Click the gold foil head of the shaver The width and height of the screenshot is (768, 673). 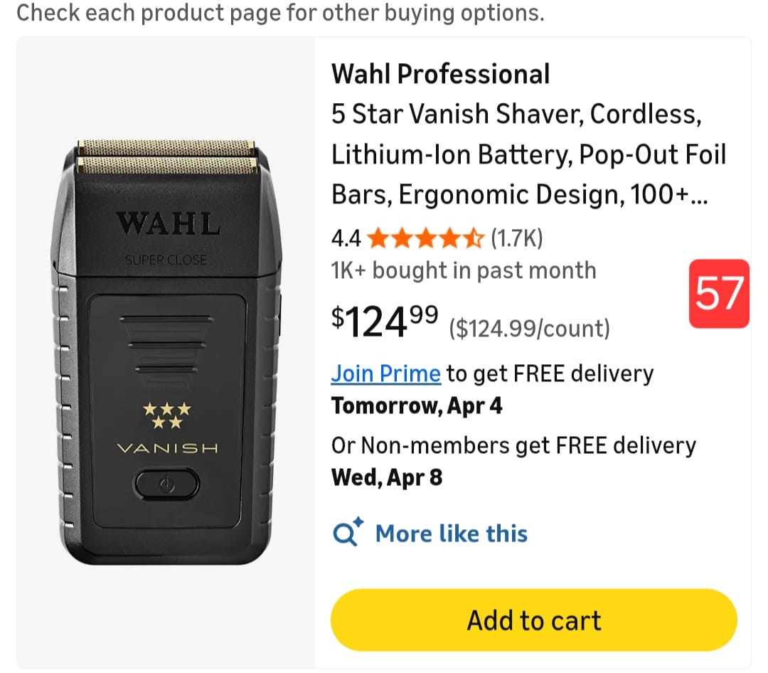(167, 157)
